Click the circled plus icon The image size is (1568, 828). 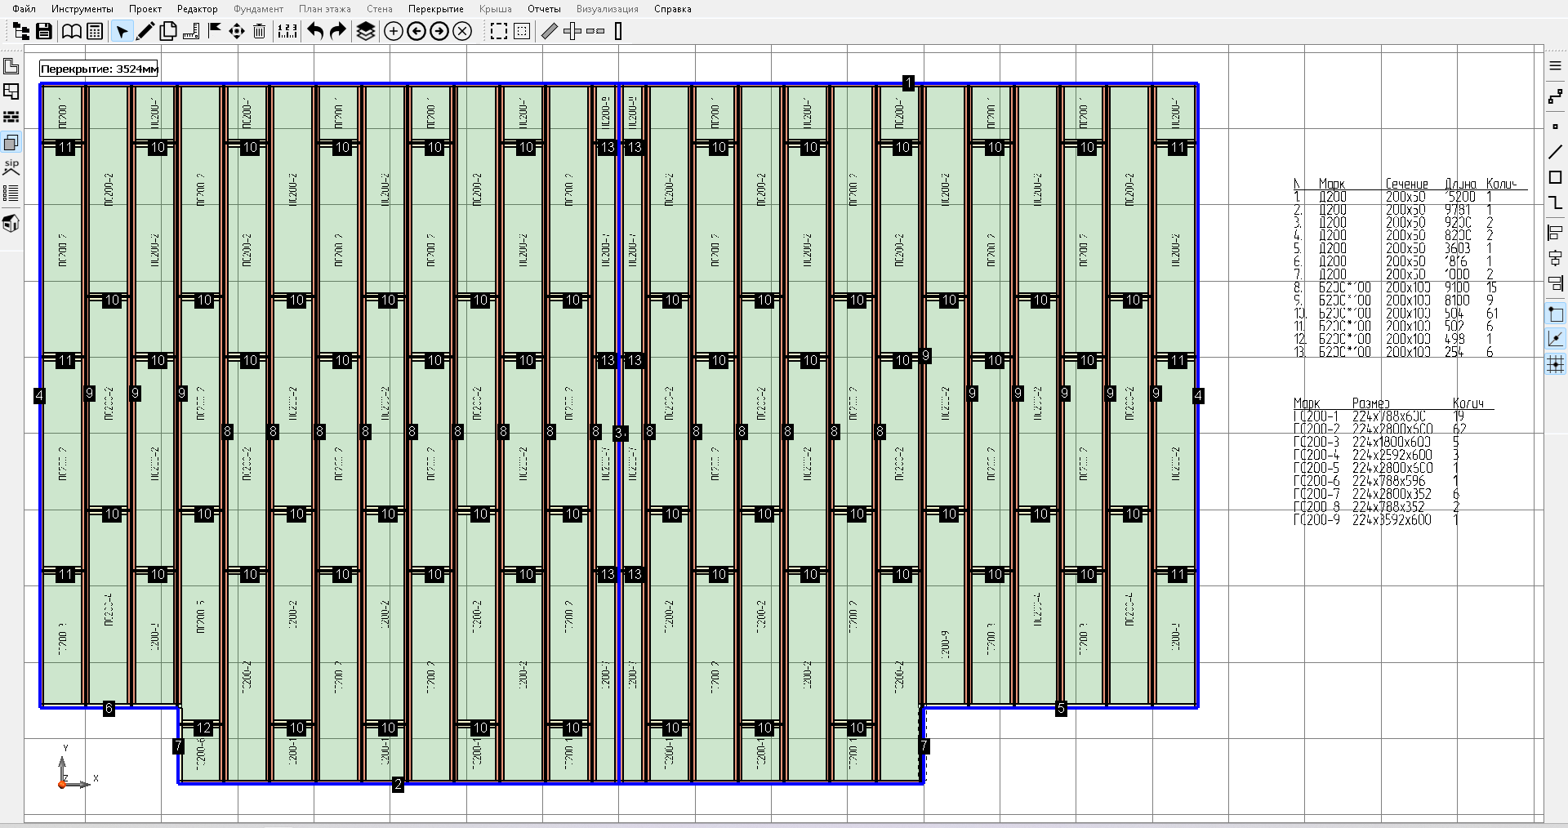pos(393,32)
